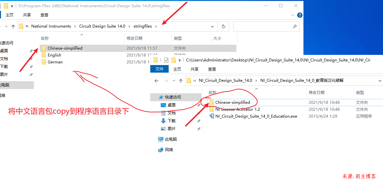Open recent locations dropdown in front window
This screenshot has height=185, width=383.
174,81
